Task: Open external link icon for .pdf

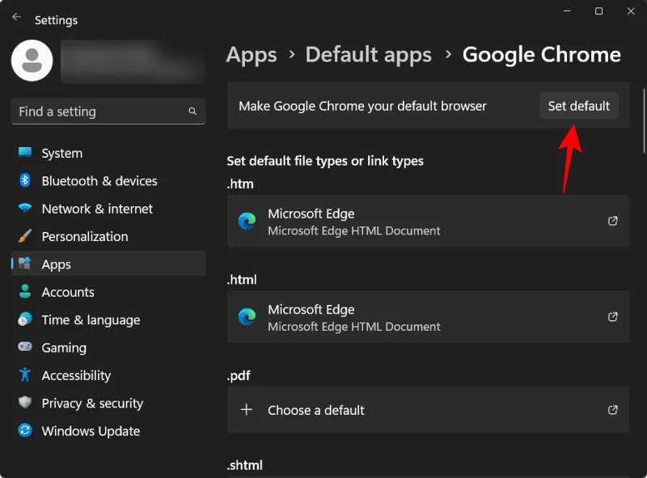Action: (x=613, y=410)
